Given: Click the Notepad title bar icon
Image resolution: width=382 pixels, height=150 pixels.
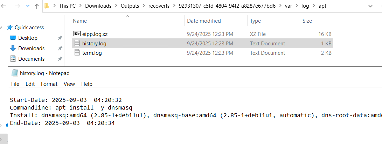Looking at the screenshot, I should coord(15,73).
